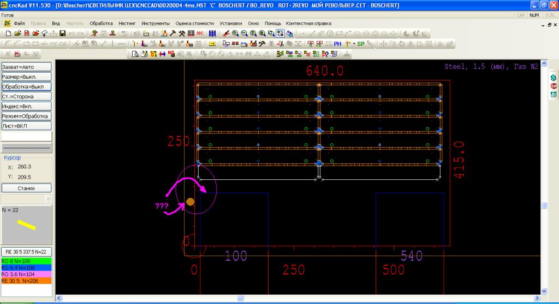Generate NC code with the red NC icon
Screen dimensions: 559x304
point(200,33)
